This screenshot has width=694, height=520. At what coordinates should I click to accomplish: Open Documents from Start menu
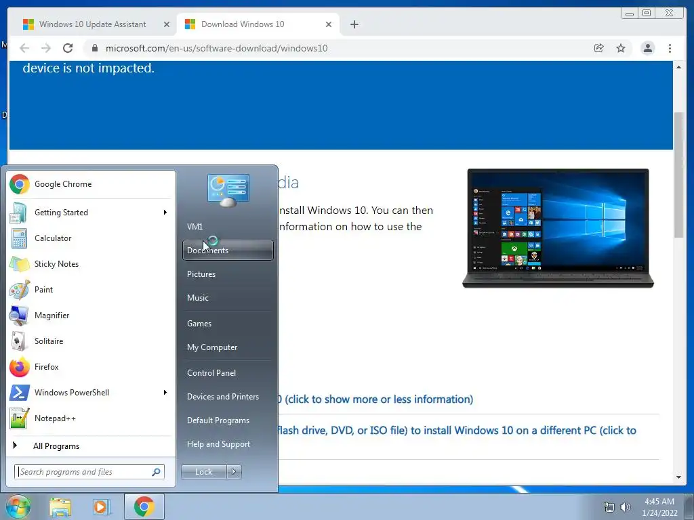pos(228,251)
